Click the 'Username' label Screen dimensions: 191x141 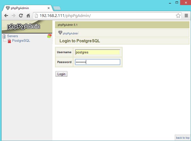[64, 52]
